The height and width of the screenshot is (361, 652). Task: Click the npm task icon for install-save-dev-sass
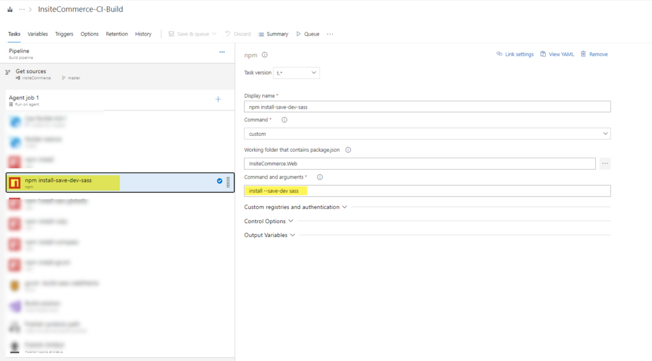(x=15, y=182)
